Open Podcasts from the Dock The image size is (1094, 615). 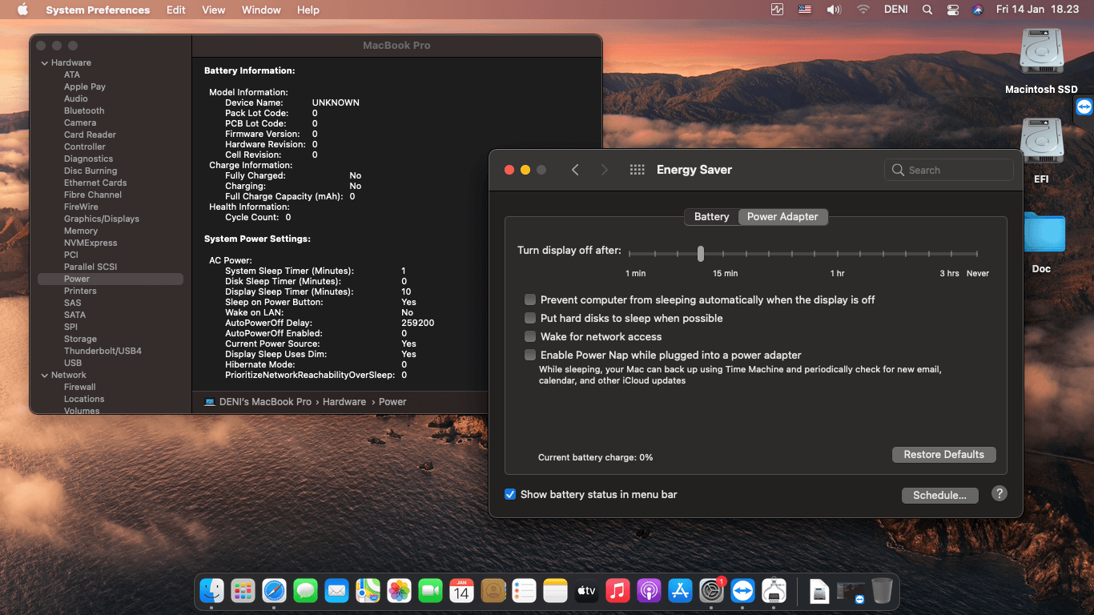point(649,591)
